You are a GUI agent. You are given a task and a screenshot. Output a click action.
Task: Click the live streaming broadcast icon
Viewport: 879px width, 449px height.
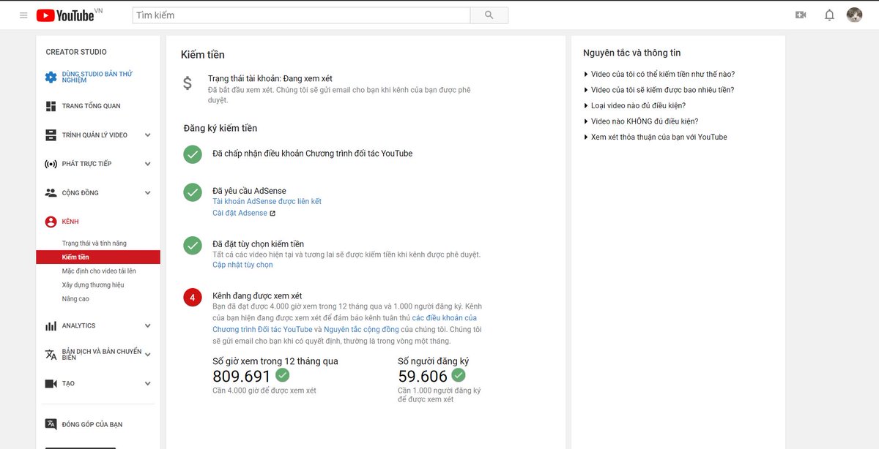coord(51,164)
